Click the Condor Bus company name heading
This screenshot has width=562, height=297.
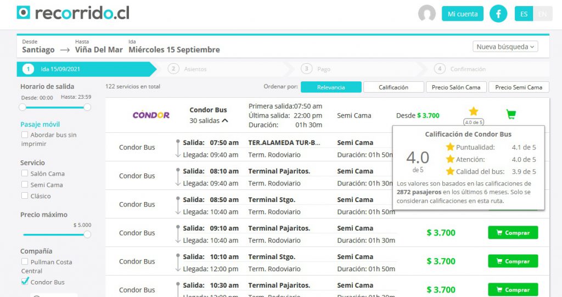(208, 110)
